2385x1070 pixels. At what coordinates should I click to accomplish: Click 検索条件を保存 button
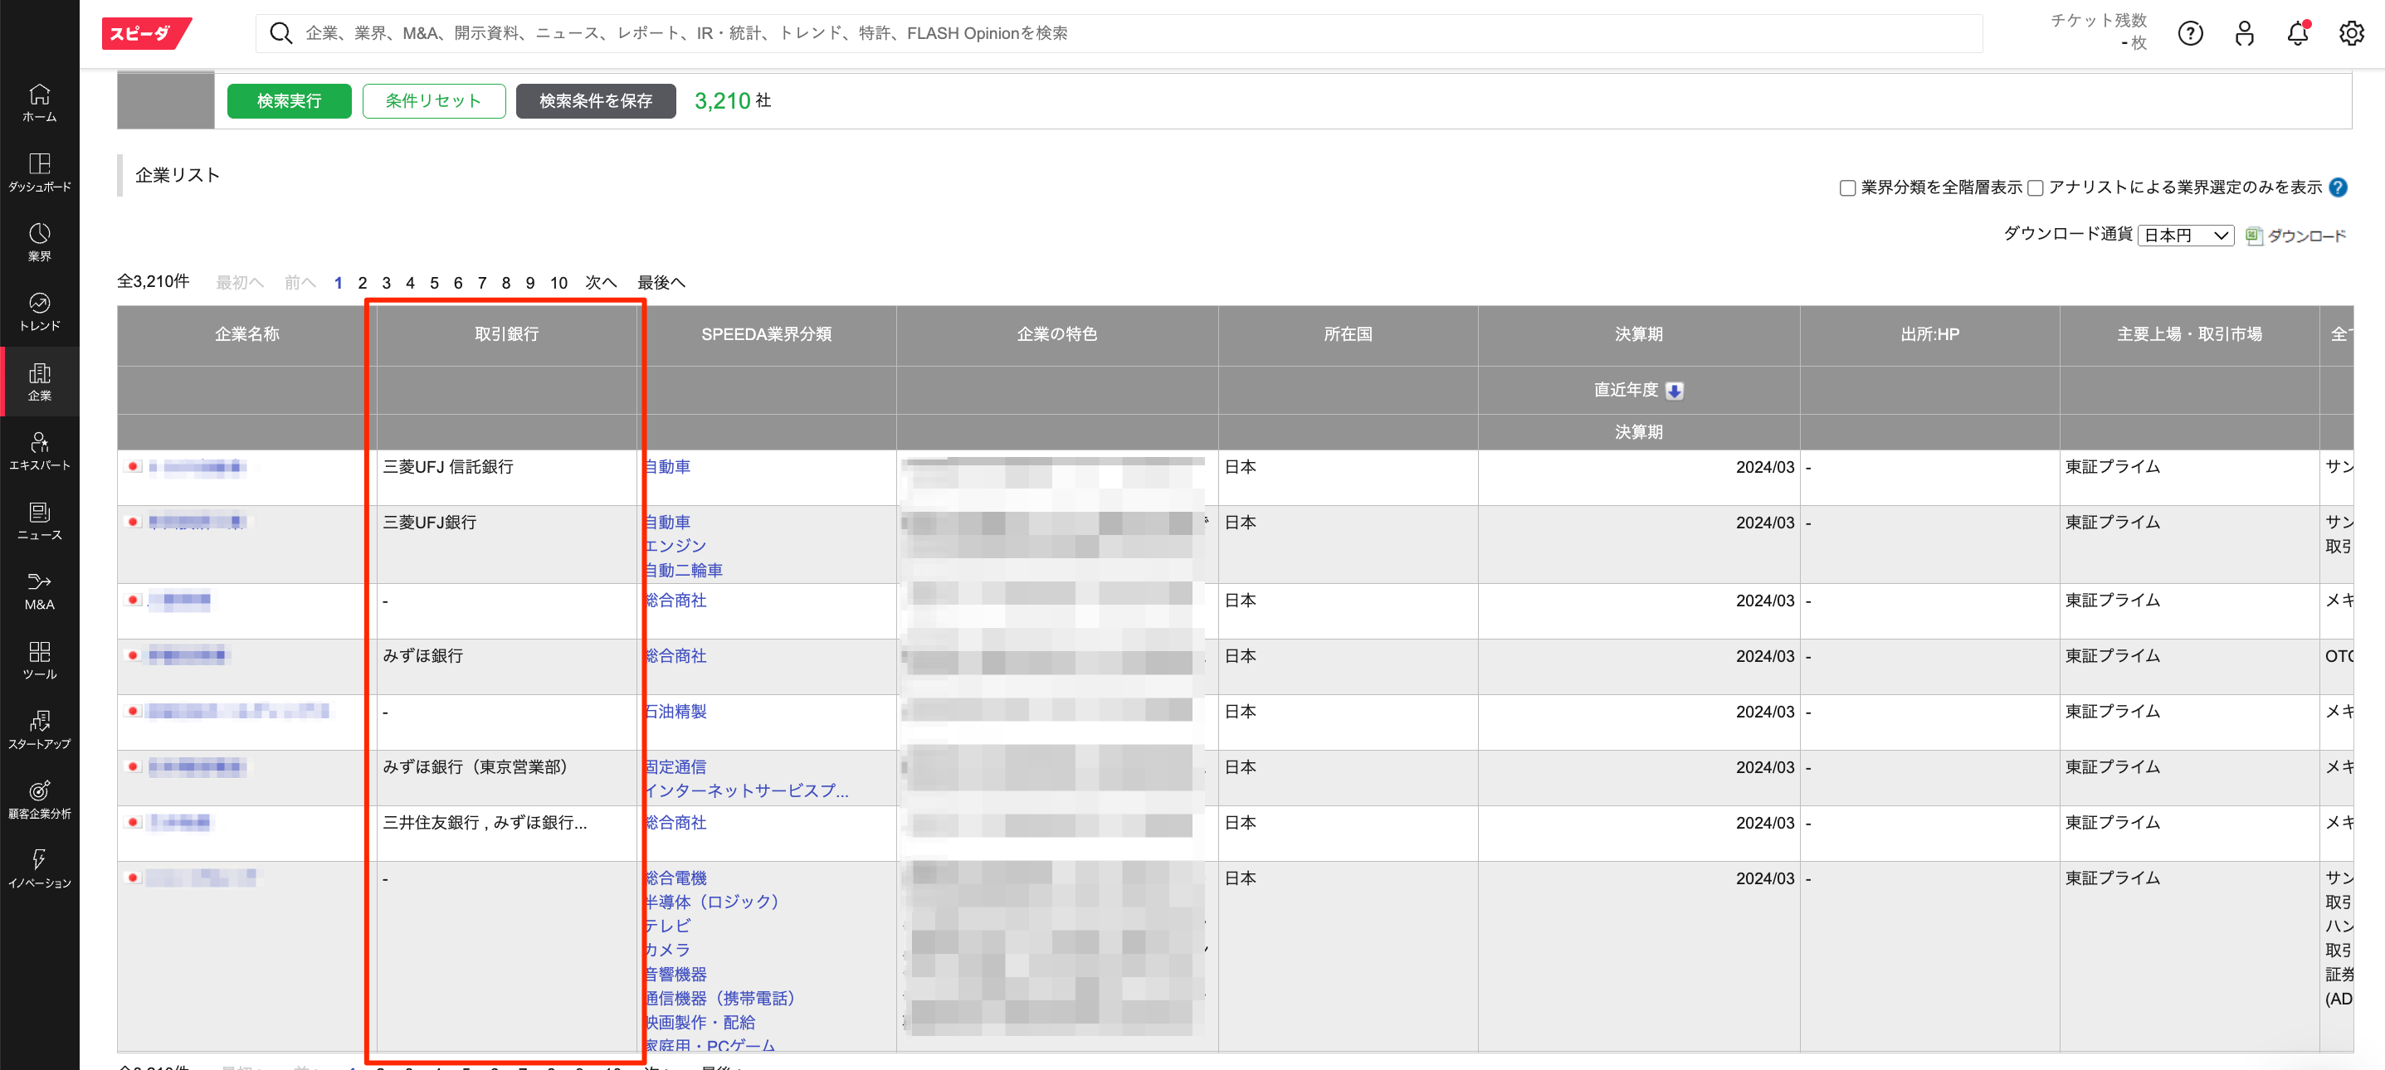tap(595, 101)
